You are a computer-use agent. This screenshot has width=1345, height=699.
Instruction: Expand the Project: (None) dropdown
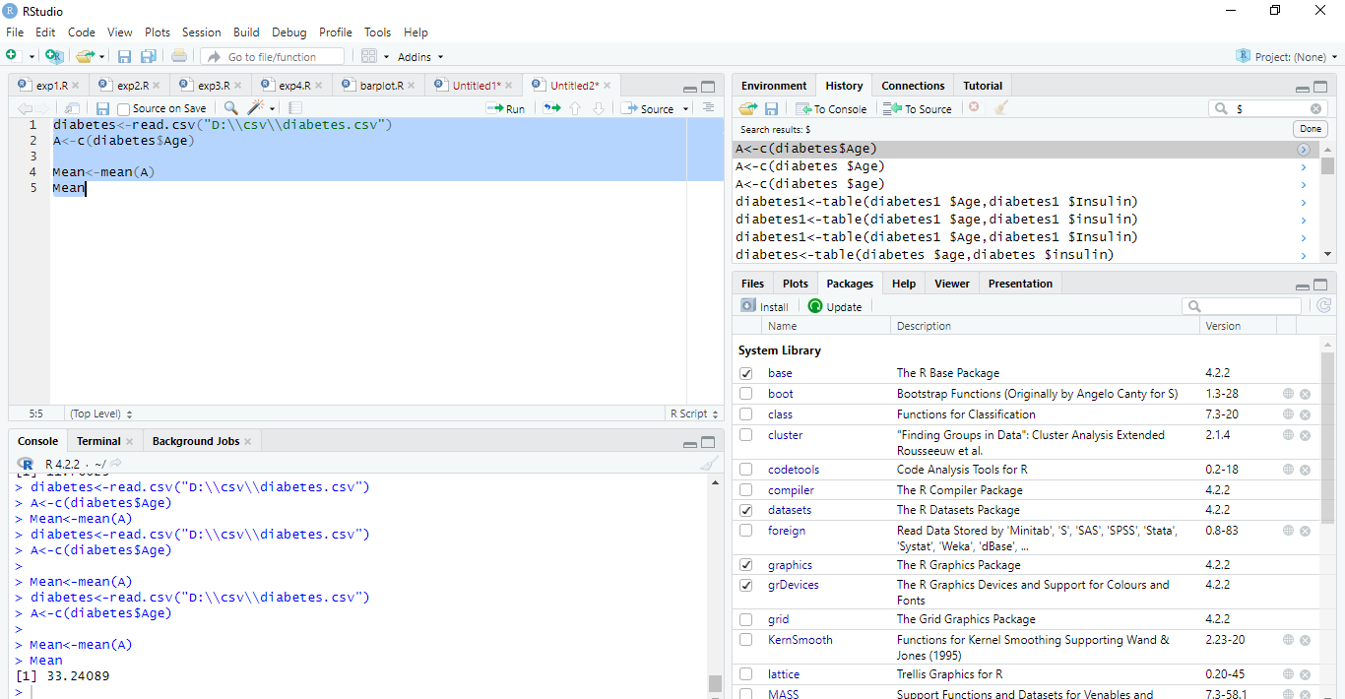pyautogui.click(x=1289, y=57)
